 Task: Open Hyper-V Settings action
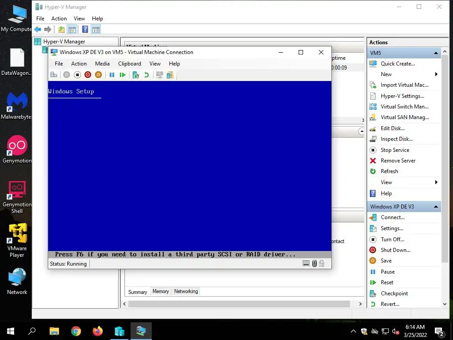tap(402, 96)
